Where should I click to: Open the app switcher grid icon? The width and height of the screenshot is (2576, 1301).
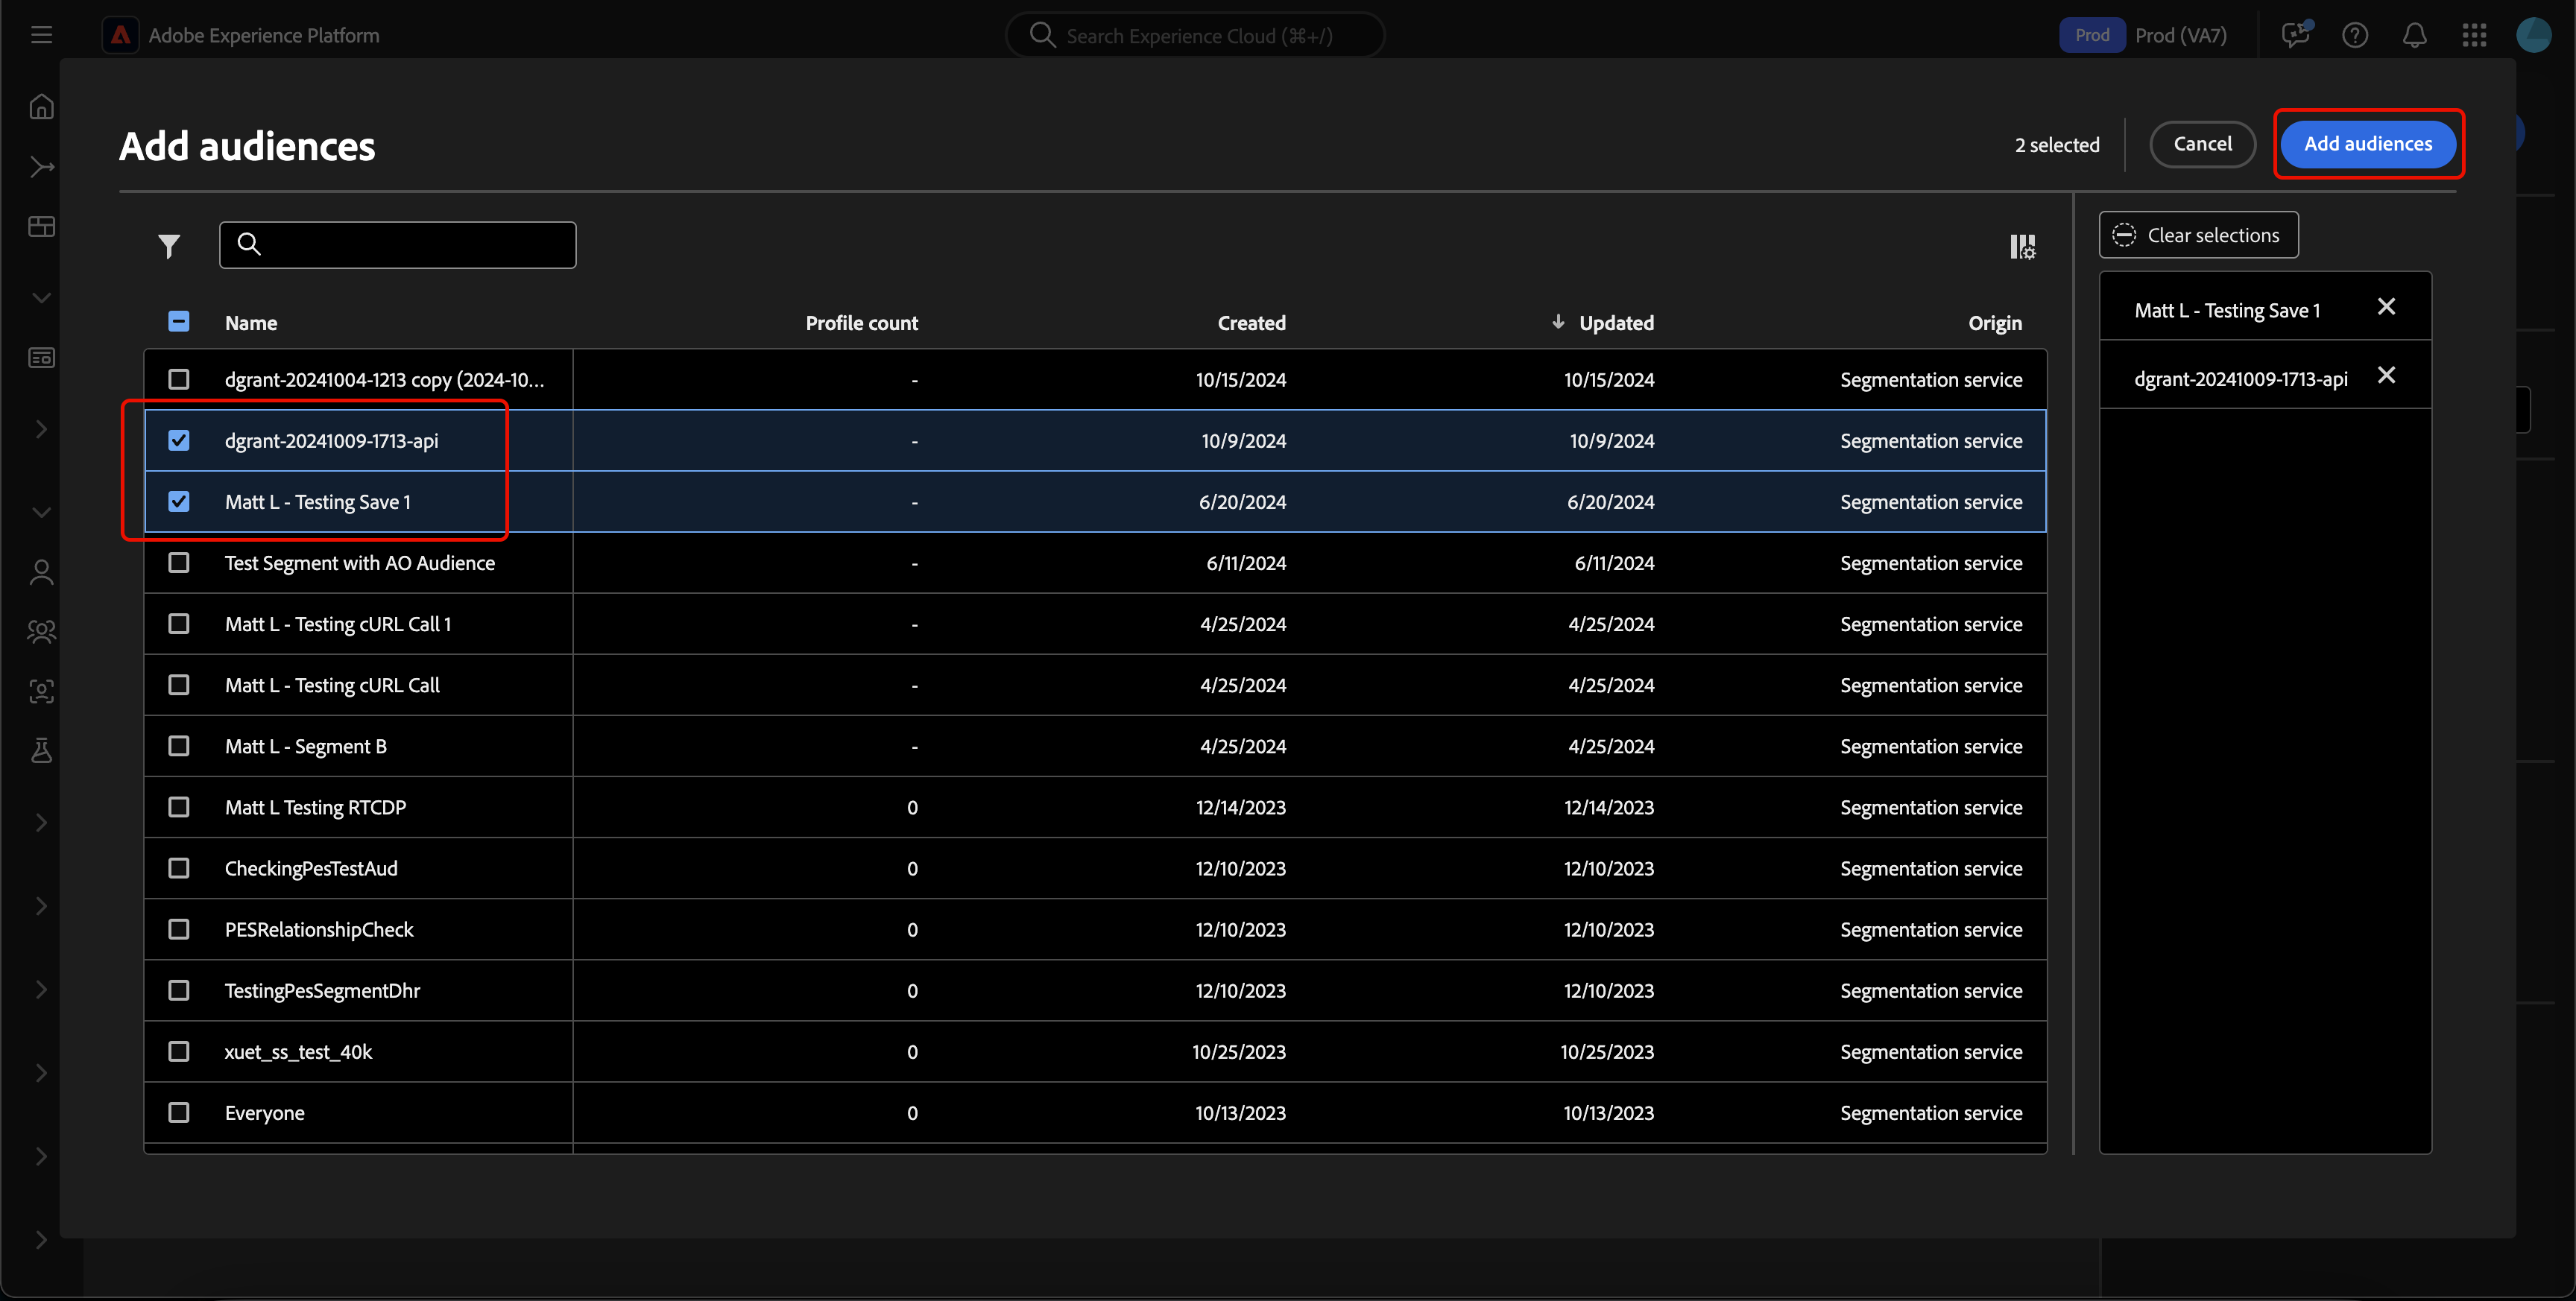[x=2474, y=36]
